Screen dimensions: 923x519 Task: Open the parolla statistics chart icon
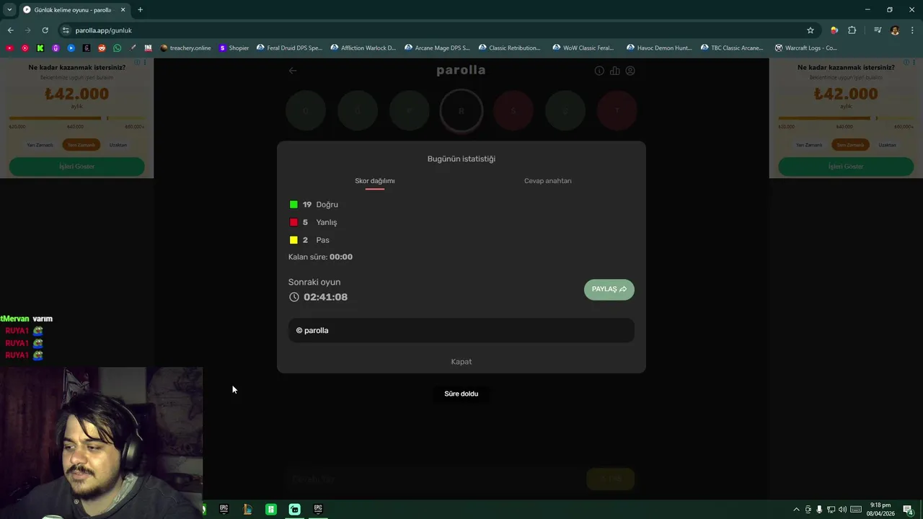coord(615,71)
